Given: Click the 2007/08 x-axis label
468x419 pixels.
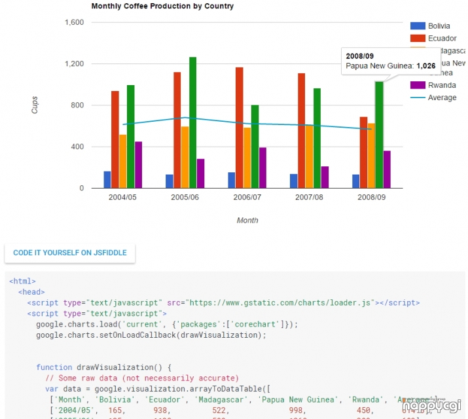Looking at the screenshot, I should point(309,197).
